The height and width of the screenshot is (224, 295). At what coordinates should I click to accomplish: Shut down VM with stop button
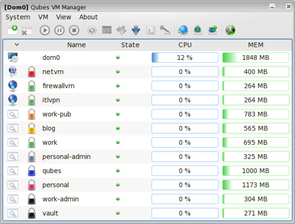(x=74, y=30)
